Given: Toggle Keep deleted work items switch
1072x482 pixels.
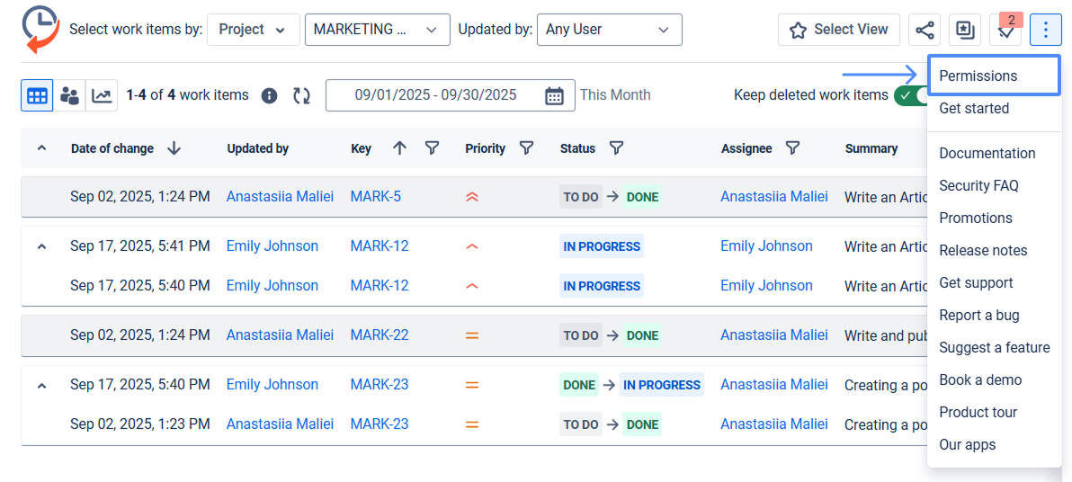Looking at the screenshot, I should coord(910,95).
